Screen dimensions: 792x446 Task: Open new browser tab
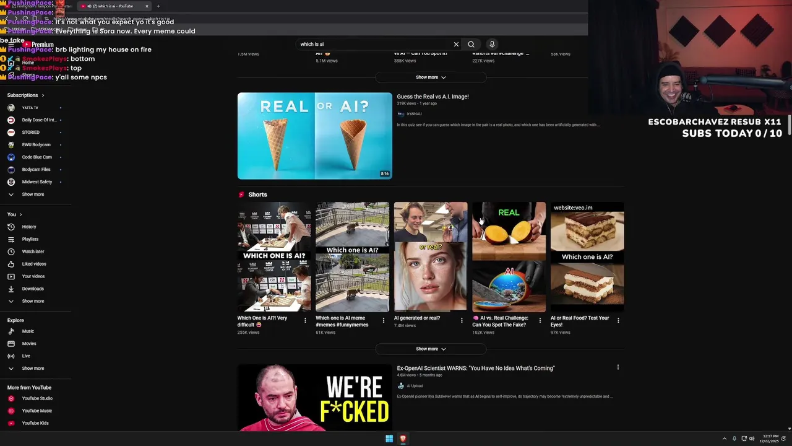(x=158, y=6)
